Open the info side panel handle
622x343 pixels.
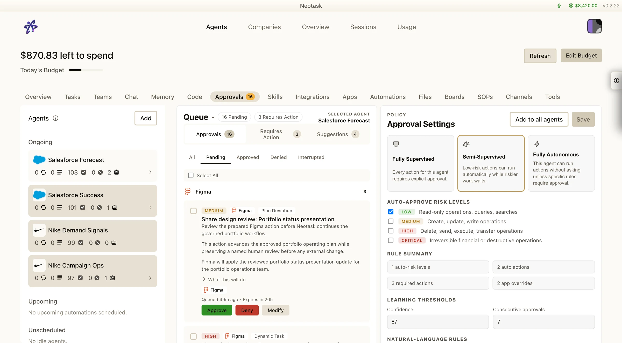point(616,81)
